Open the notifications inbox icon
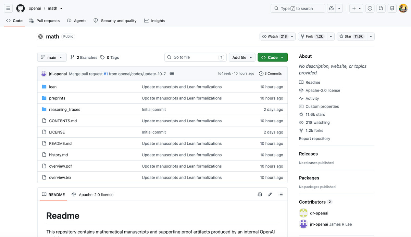 [x=392, y=9]
